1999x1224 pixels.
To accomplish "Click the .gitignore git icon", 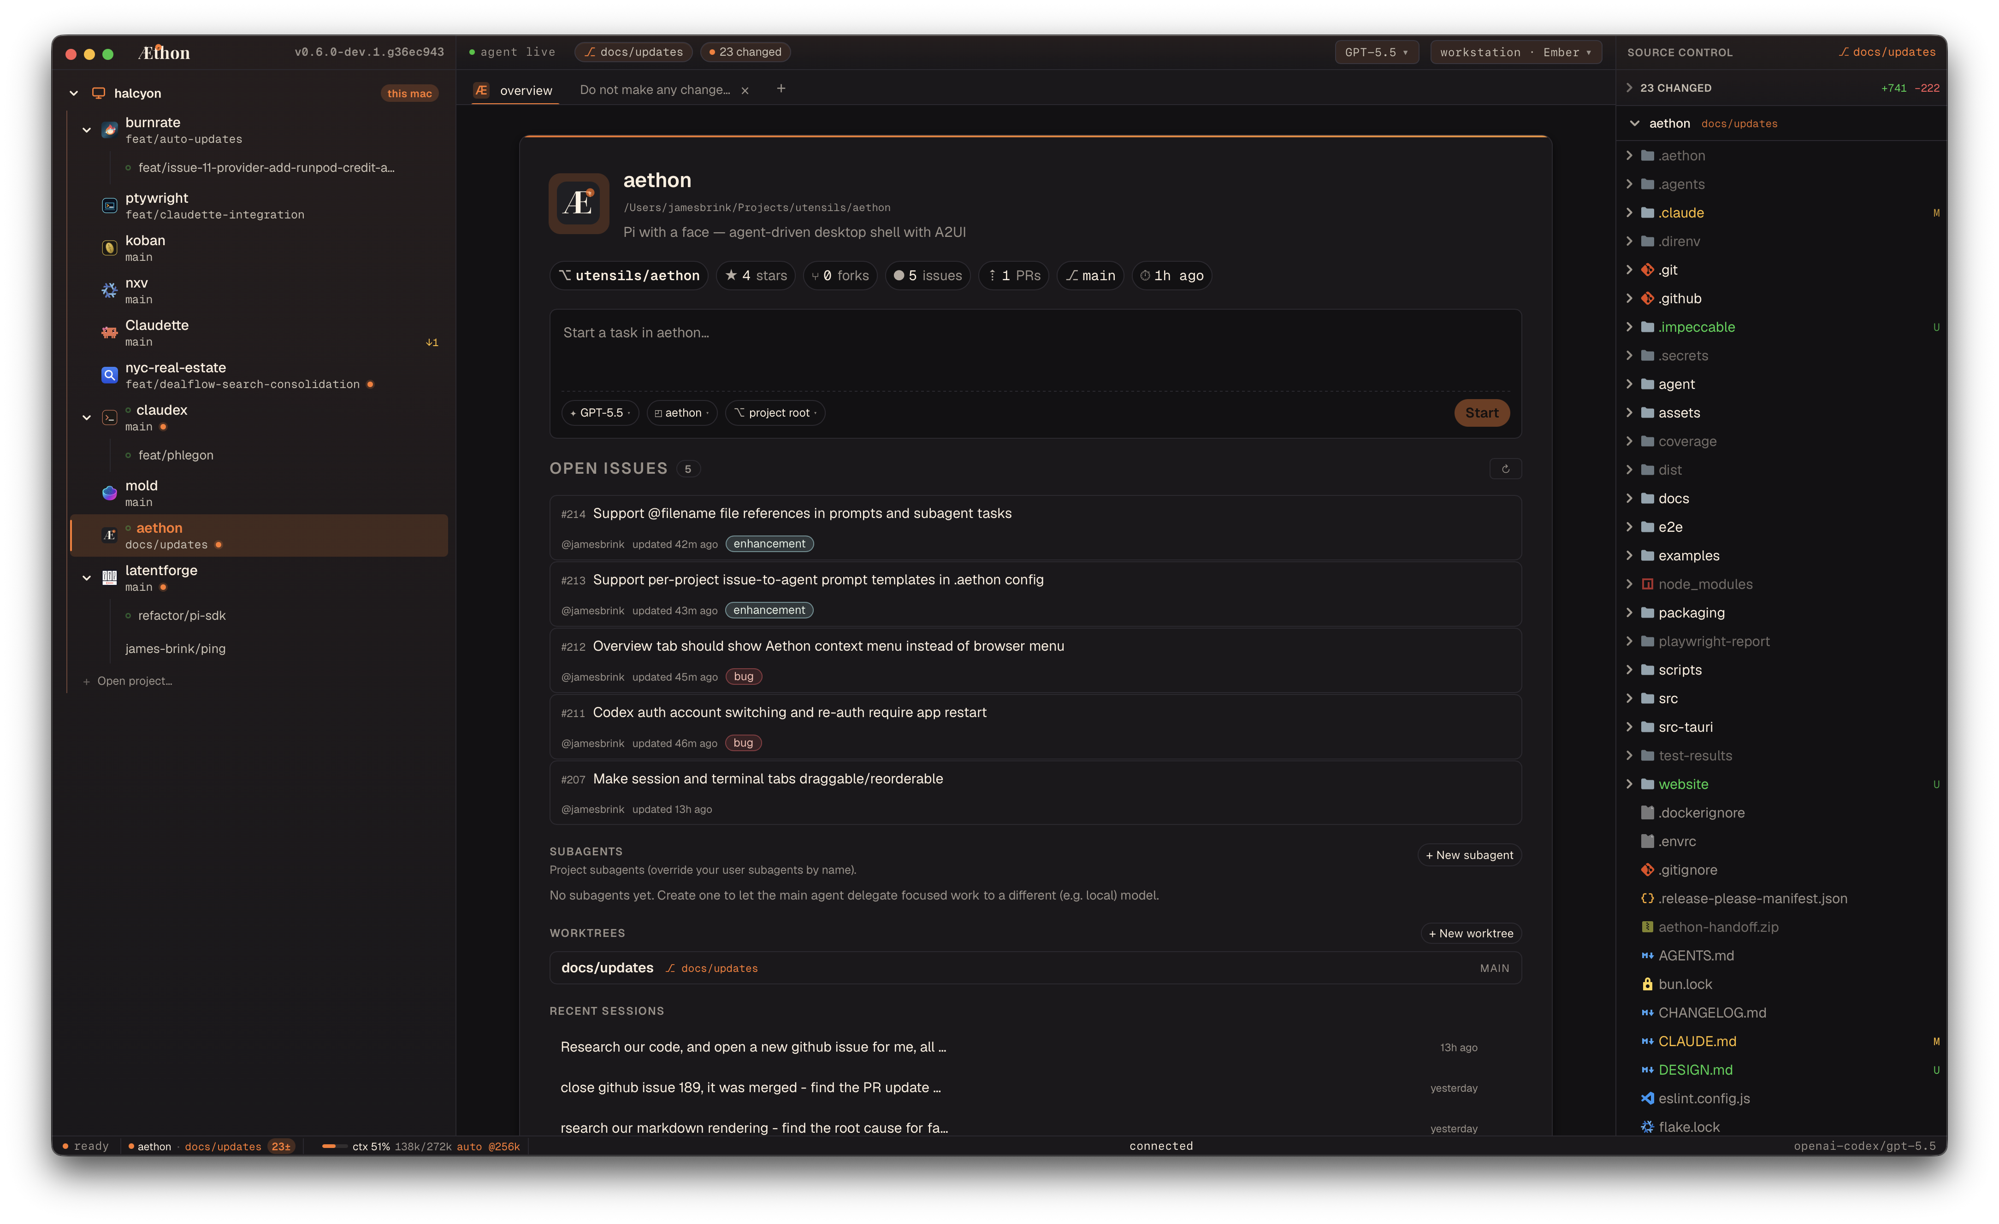I will 1647,870.
